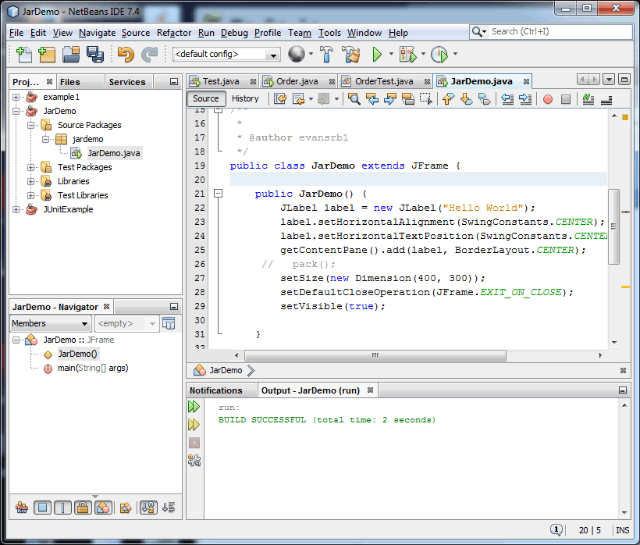Minimize the Output panel
This screenshot has width=640, height=545.
[x=623, y=390]
